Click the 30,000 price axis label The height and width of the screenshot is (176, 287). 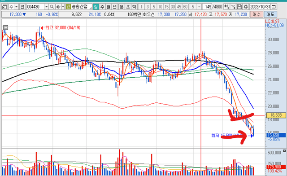pos(273,40)
